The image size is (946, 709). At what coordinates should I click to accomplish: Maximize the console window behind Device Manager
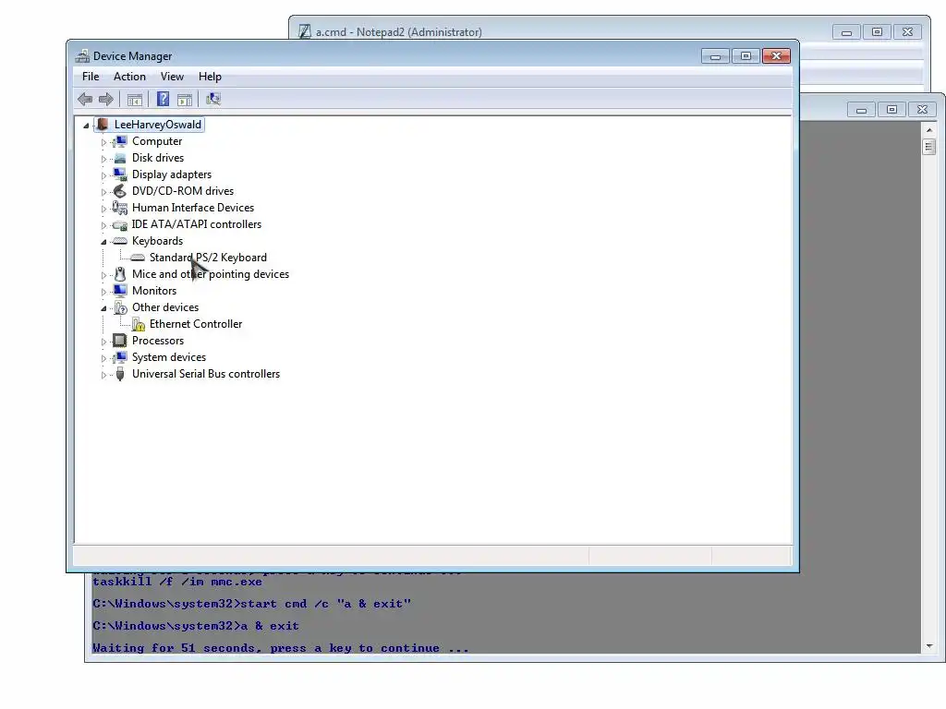point(891,110)
